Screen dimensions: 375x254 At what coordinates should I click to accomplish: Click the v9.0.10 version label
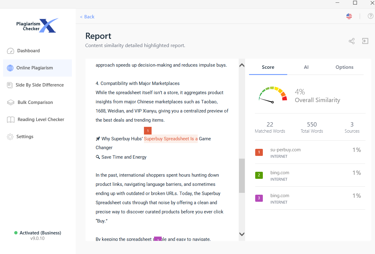[37, 238]
